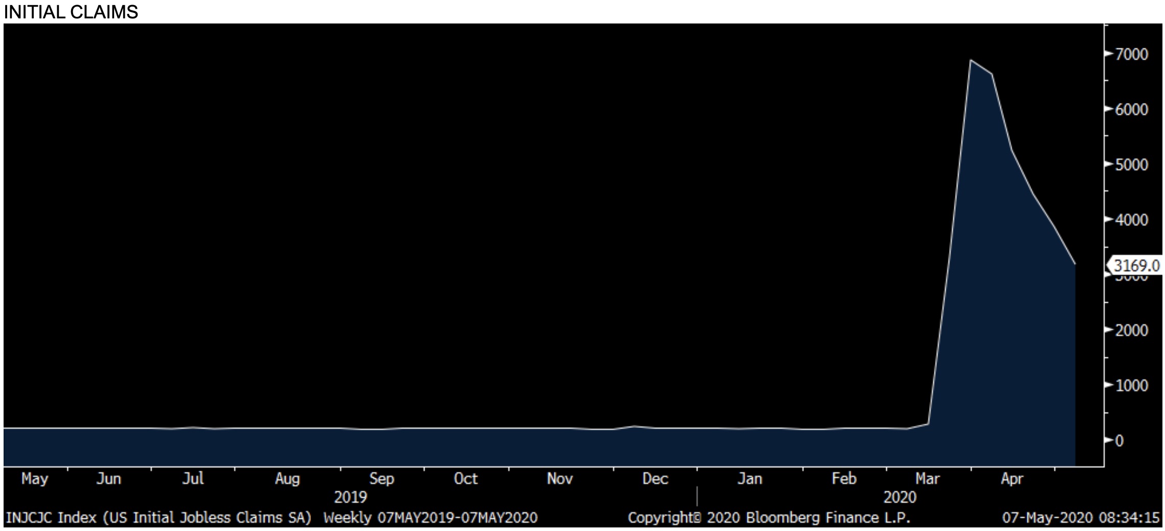This screenshot has height=531, width=1165.
Task: Click the Aug month label
Action: click(x=287, y=479)
